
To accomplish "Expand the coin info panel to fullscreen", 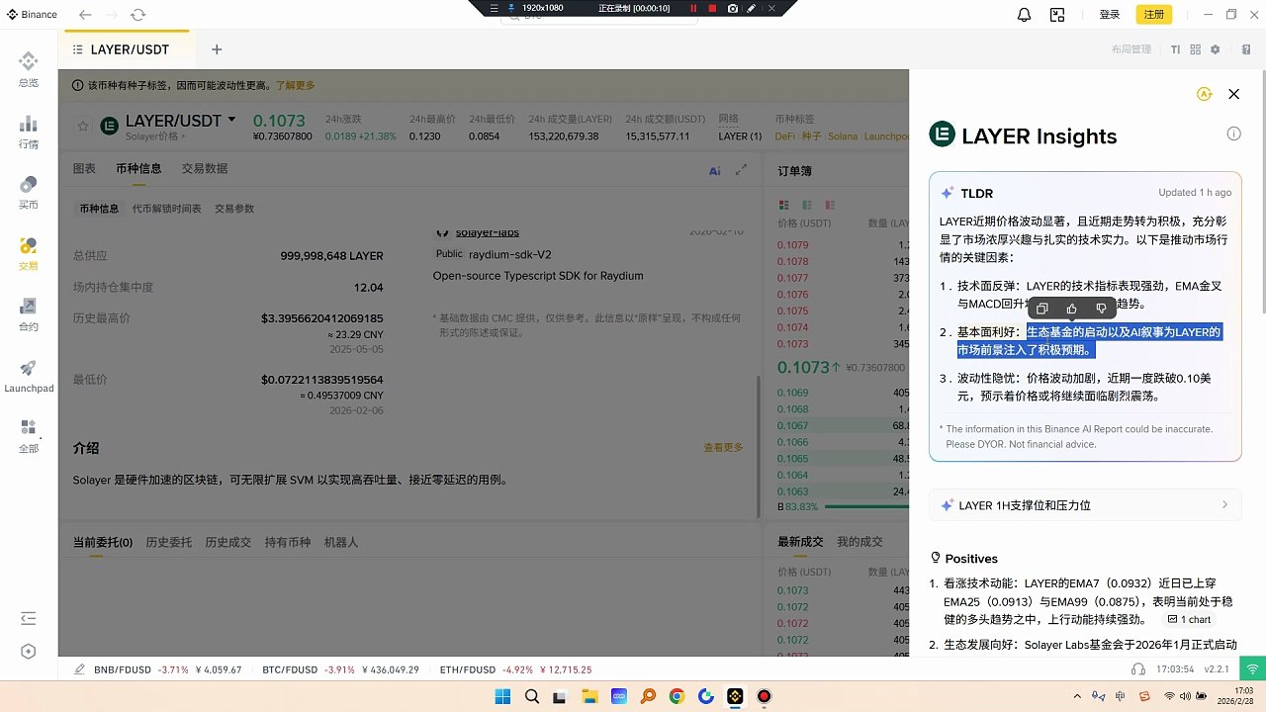I will tap(741, 170).
